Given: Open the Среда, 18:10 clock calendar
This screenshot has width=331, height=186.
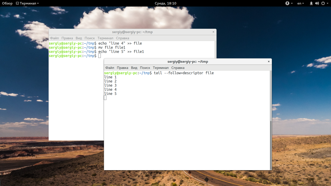Looking at the screenshot, I should point(165,3).
